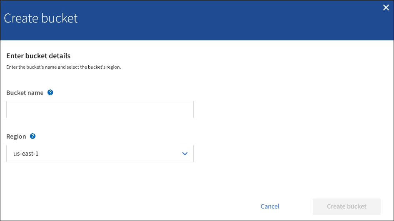The image size is (394, 221).
Task: Click the question mark beside Bucket name
Action: click(x=50, y=92)
